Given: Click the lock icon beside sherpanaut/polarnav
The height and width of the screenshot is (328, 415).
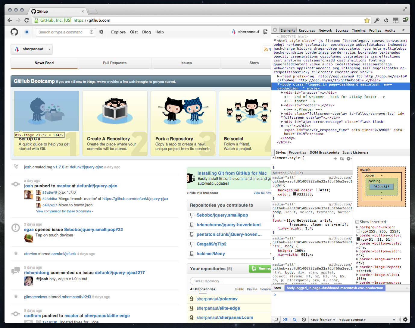Looking at the screenshot, I should tap(192, 299).
